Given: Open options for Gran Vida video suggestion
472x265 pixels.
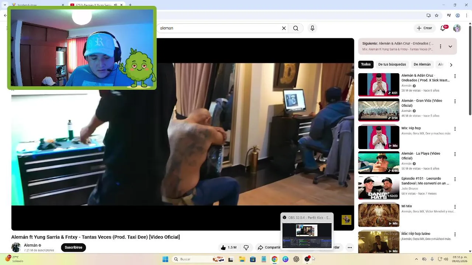Looking at the screenshot, I should pyautogui.click(x=455, y=101).
